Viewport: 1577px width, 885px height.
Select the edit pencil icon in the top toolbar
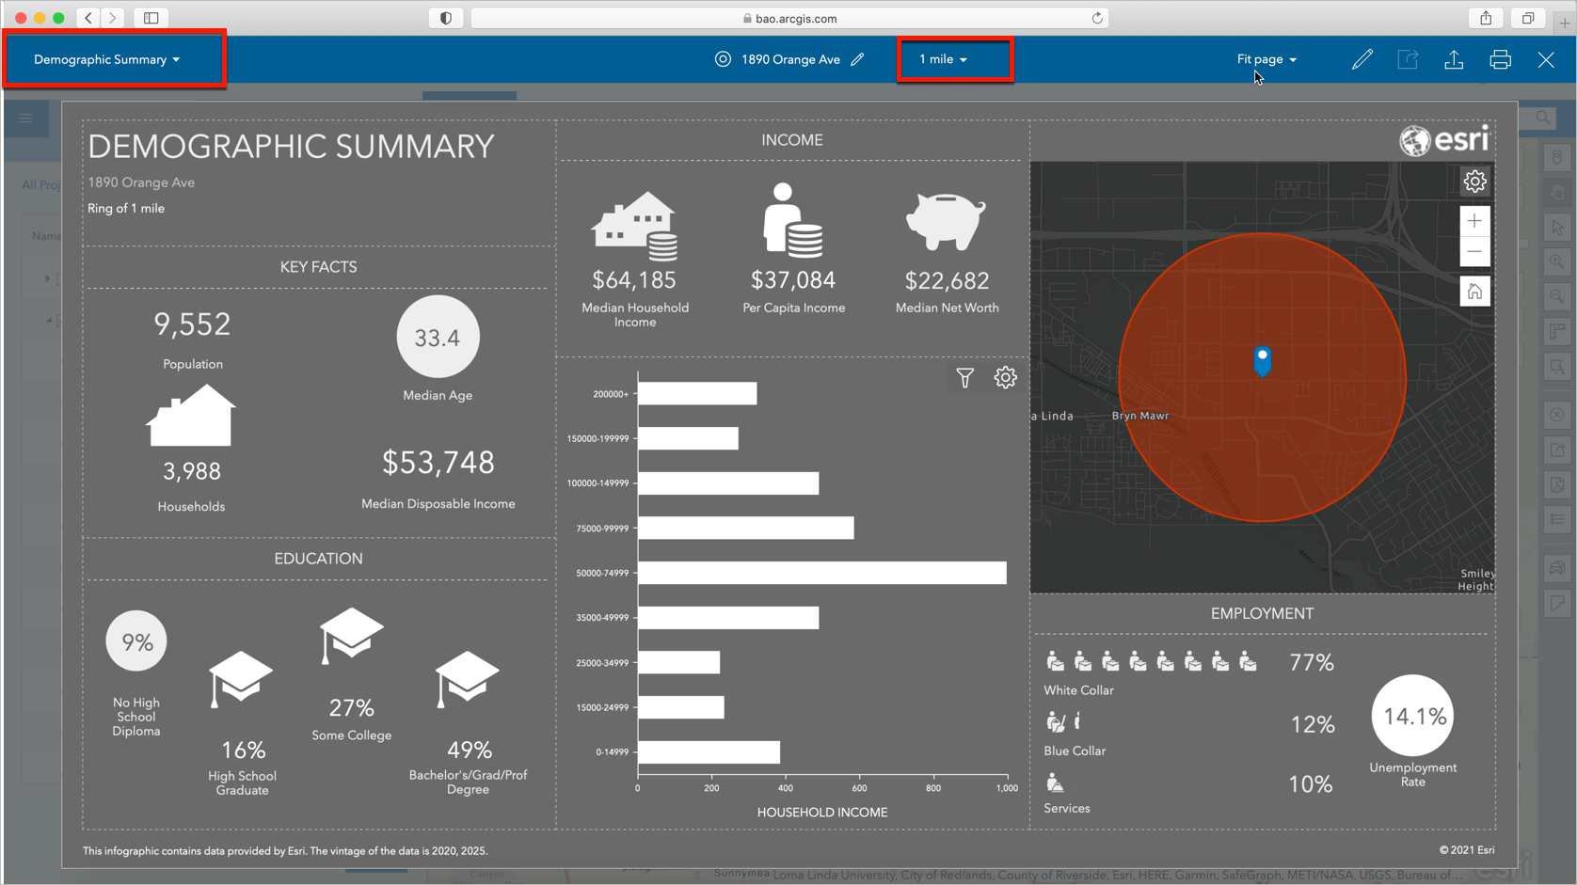click(1362, 59)
